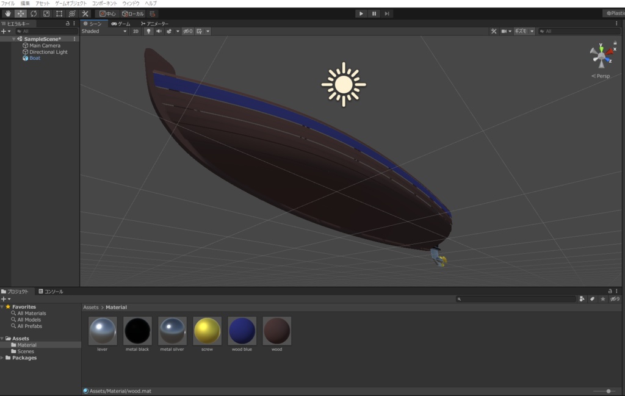Select the combined Transform tool
Screen dimensions: 625x396
[x=72, y=13]
